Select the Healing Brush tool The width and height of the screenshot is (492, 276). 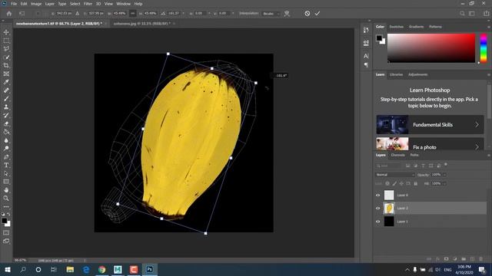click(x=6, y=90)
